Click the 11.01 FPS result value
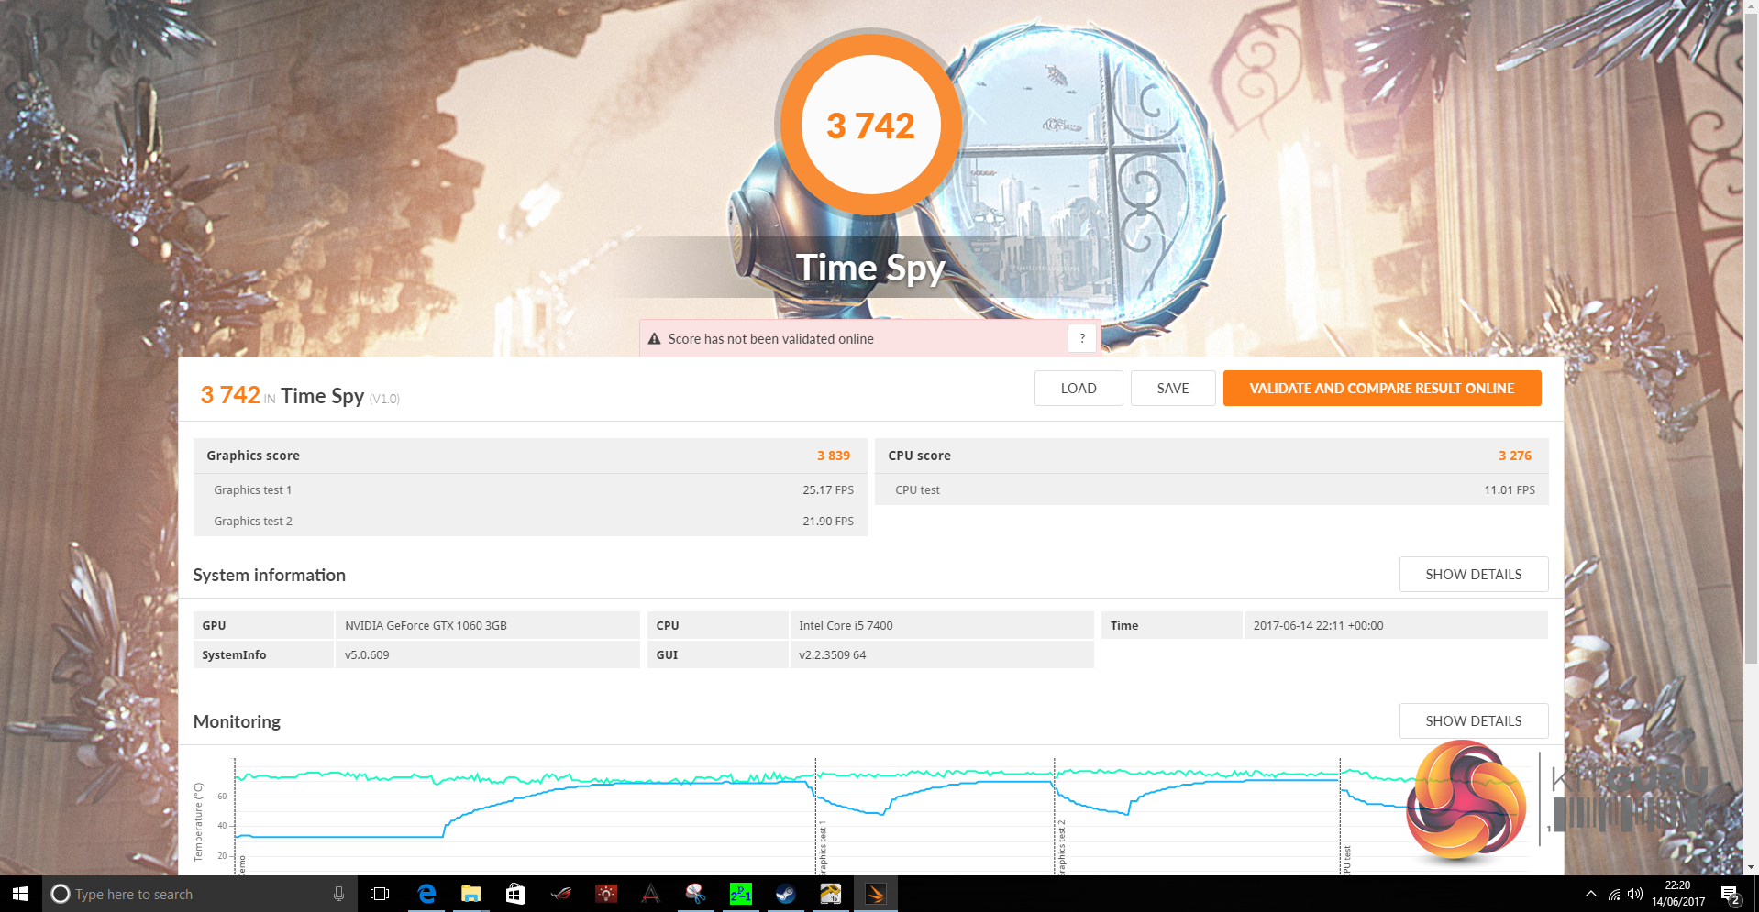This screenshot has height=912, width=1759. (x=1510, y=490)
